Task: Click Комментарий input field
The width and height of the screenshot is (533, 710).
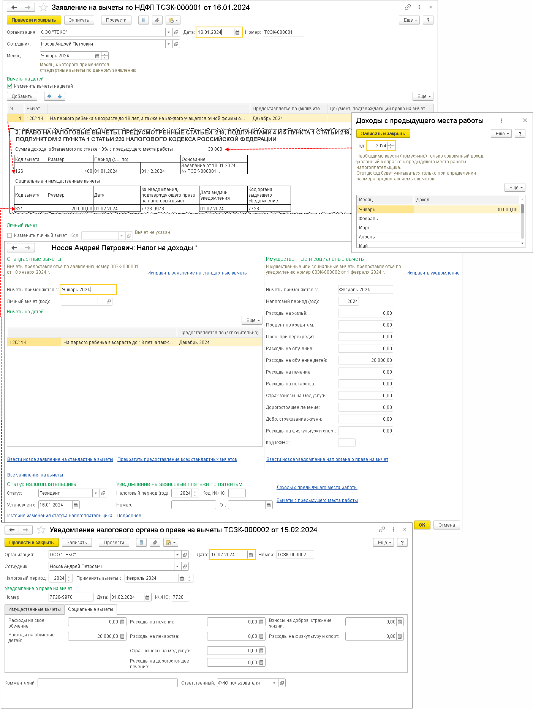Action: click(108, 683)
